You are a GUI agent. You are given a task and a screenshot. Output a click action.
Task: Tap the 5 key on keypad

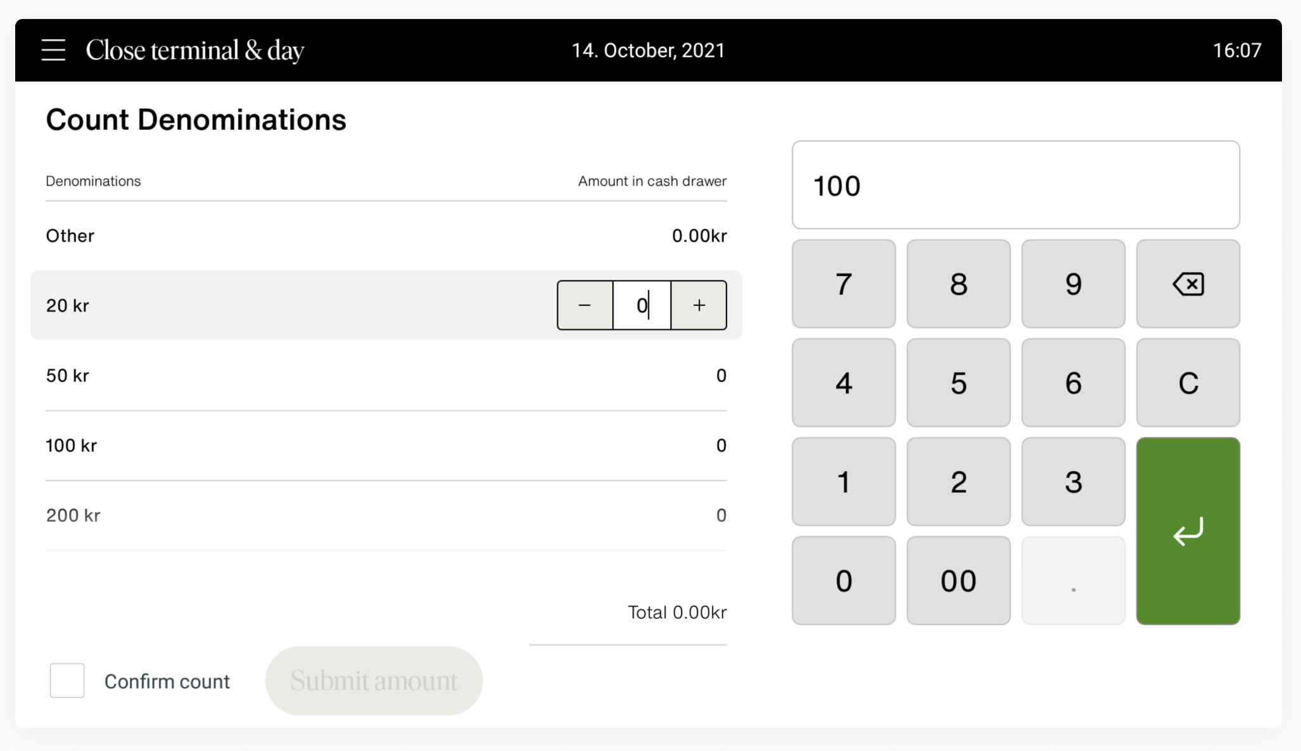pyautogui.click(x=958, y=382)
